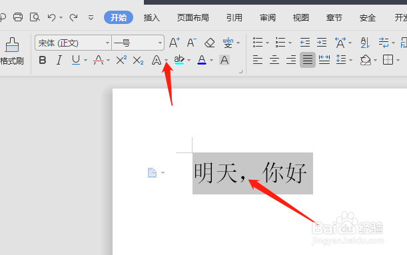Toggle strikethrough formatting
This screenshot has width=407, height=255.
[x=99, y=60]
